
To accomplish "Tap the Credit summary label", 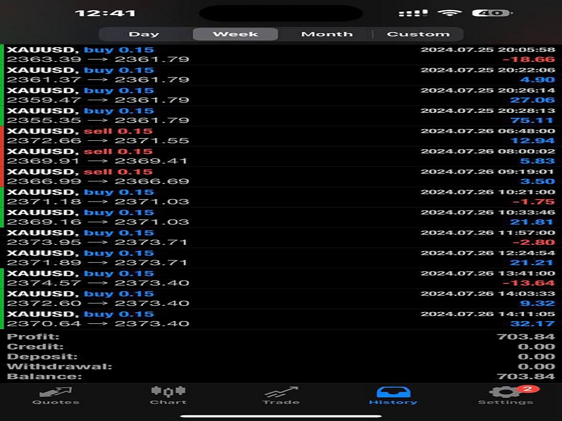I will (35, 347).
